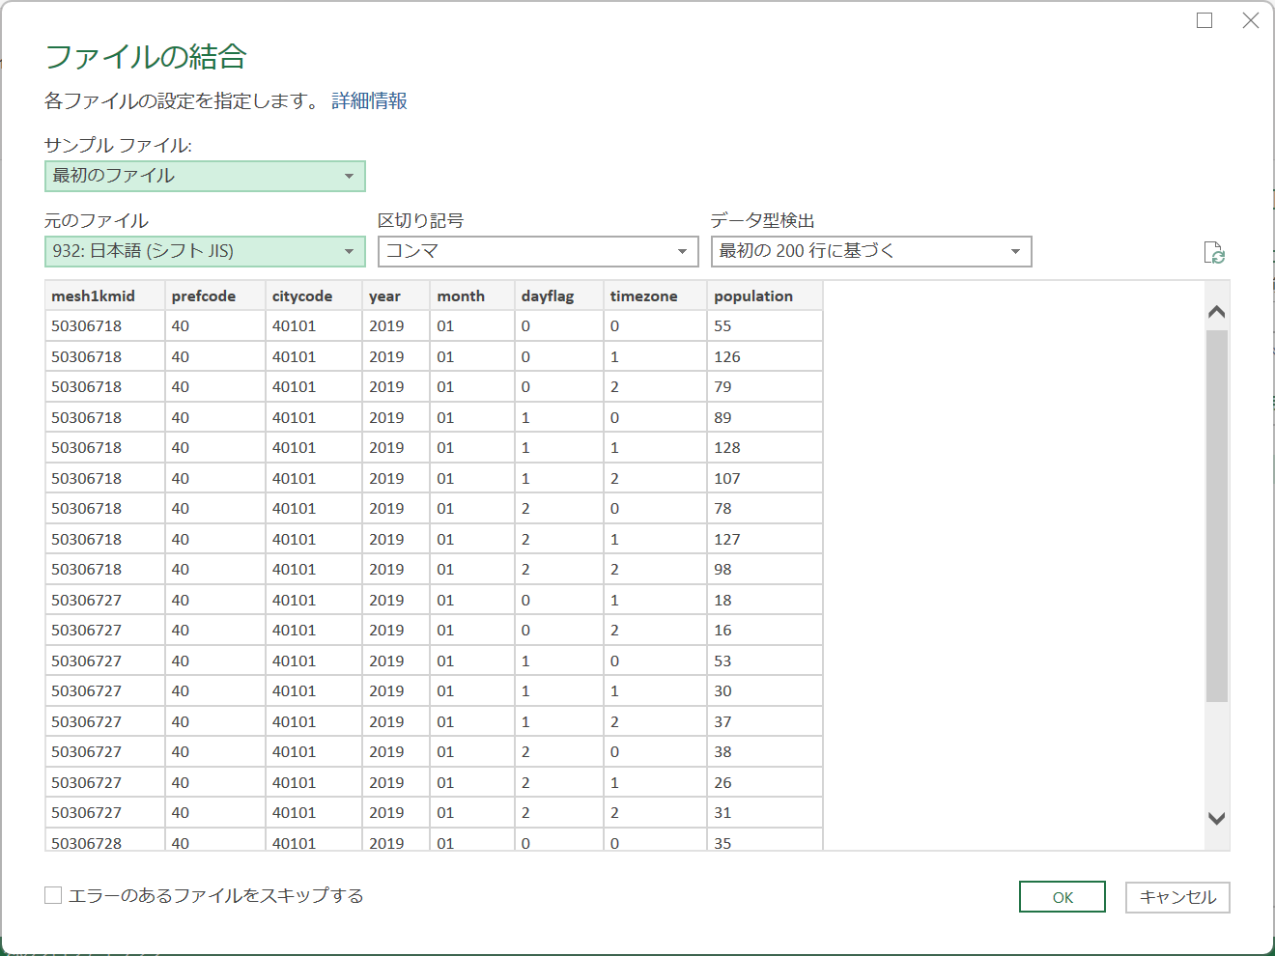The image size is (1275, 956).
Task: Expand the 元のファイル encoding dropdown
Action: point(205,251)
